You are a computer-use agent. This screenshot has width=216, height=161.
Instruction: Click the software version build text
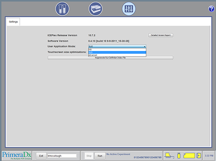(109, 41)
